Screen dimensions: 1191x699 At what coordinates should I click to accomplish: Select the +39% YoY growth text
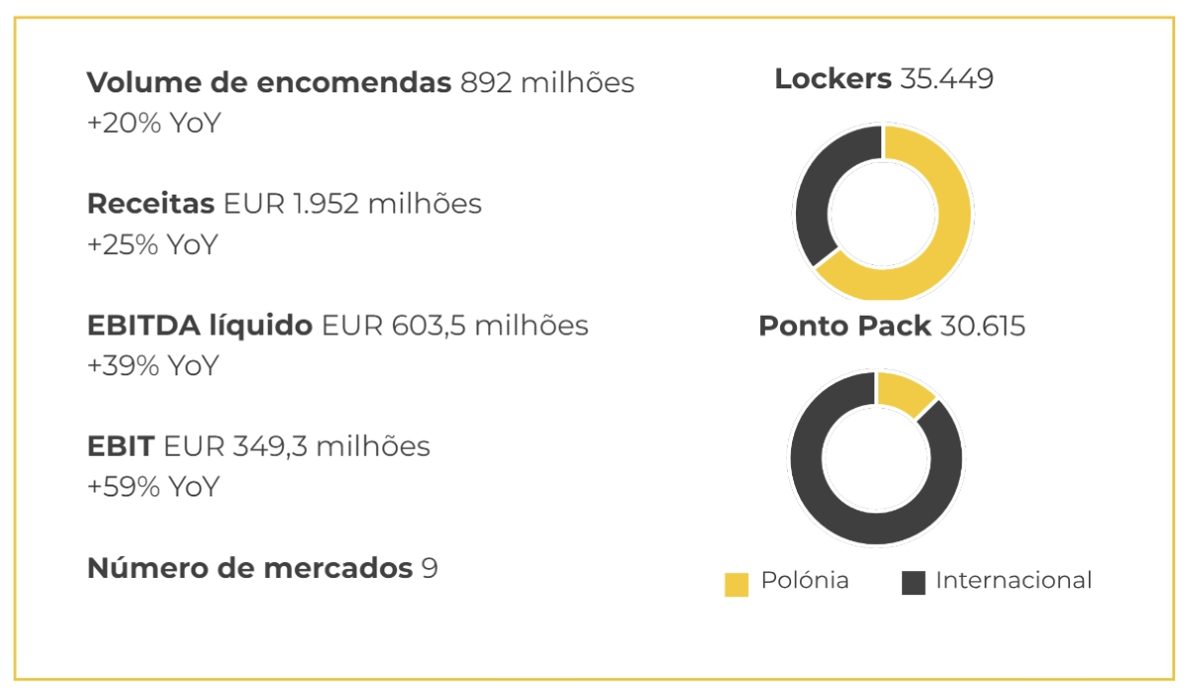(x=153, y=367)
